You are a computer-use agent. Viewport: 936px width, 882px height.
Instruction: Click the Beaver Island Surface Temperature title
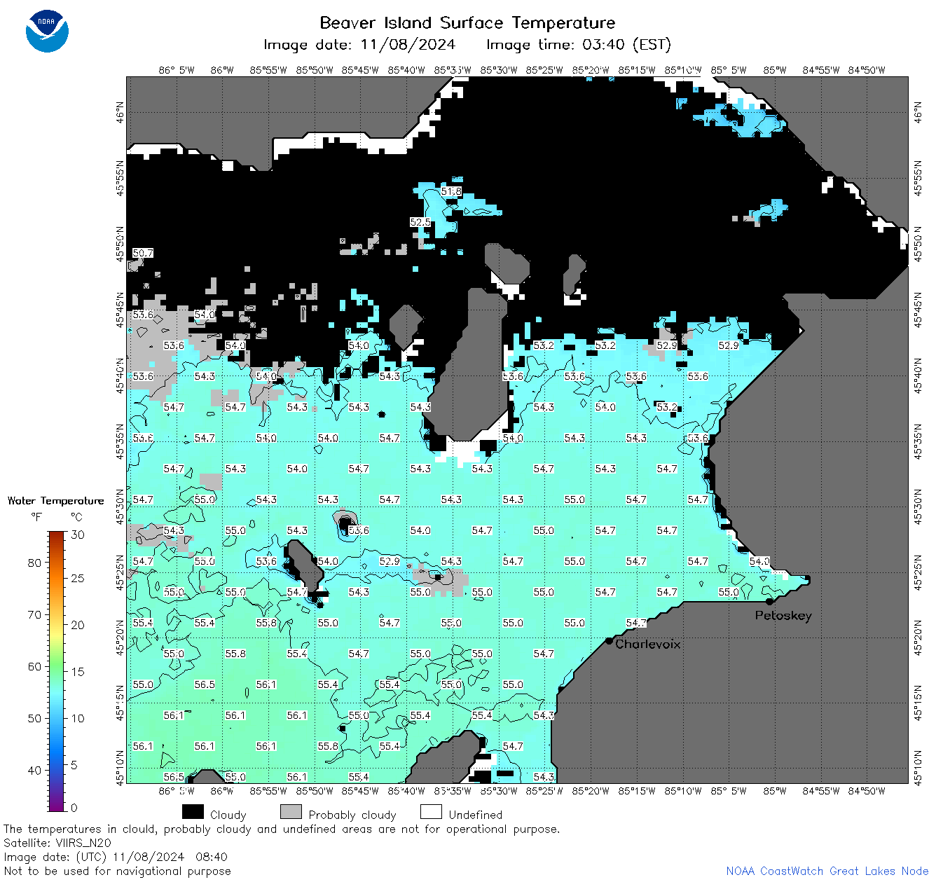[x=467, y=22]
